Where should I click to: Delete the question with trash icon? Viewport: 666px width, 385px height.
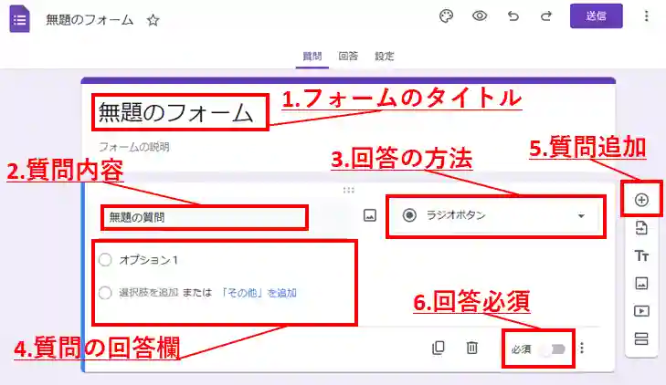(x=471, y=348)
